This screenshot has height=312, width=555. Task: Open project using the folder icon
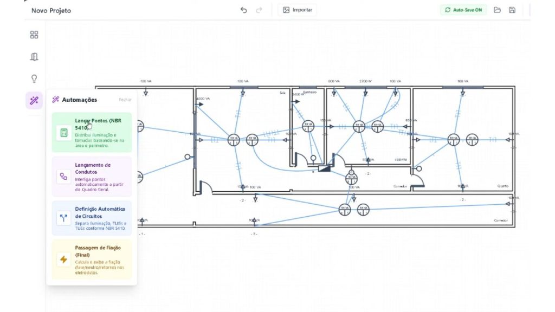[497, 10]
